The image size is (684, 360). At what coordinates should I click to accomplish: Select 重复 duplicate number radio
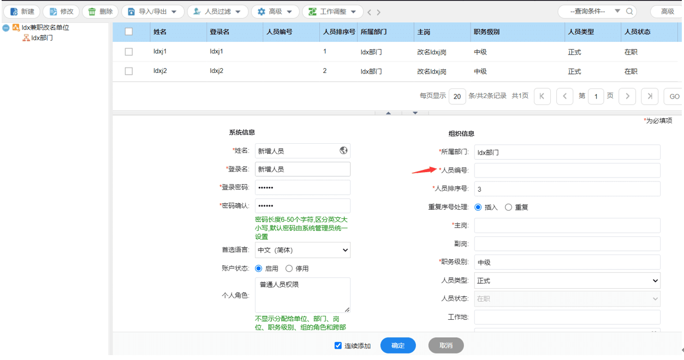pos(509,207)
